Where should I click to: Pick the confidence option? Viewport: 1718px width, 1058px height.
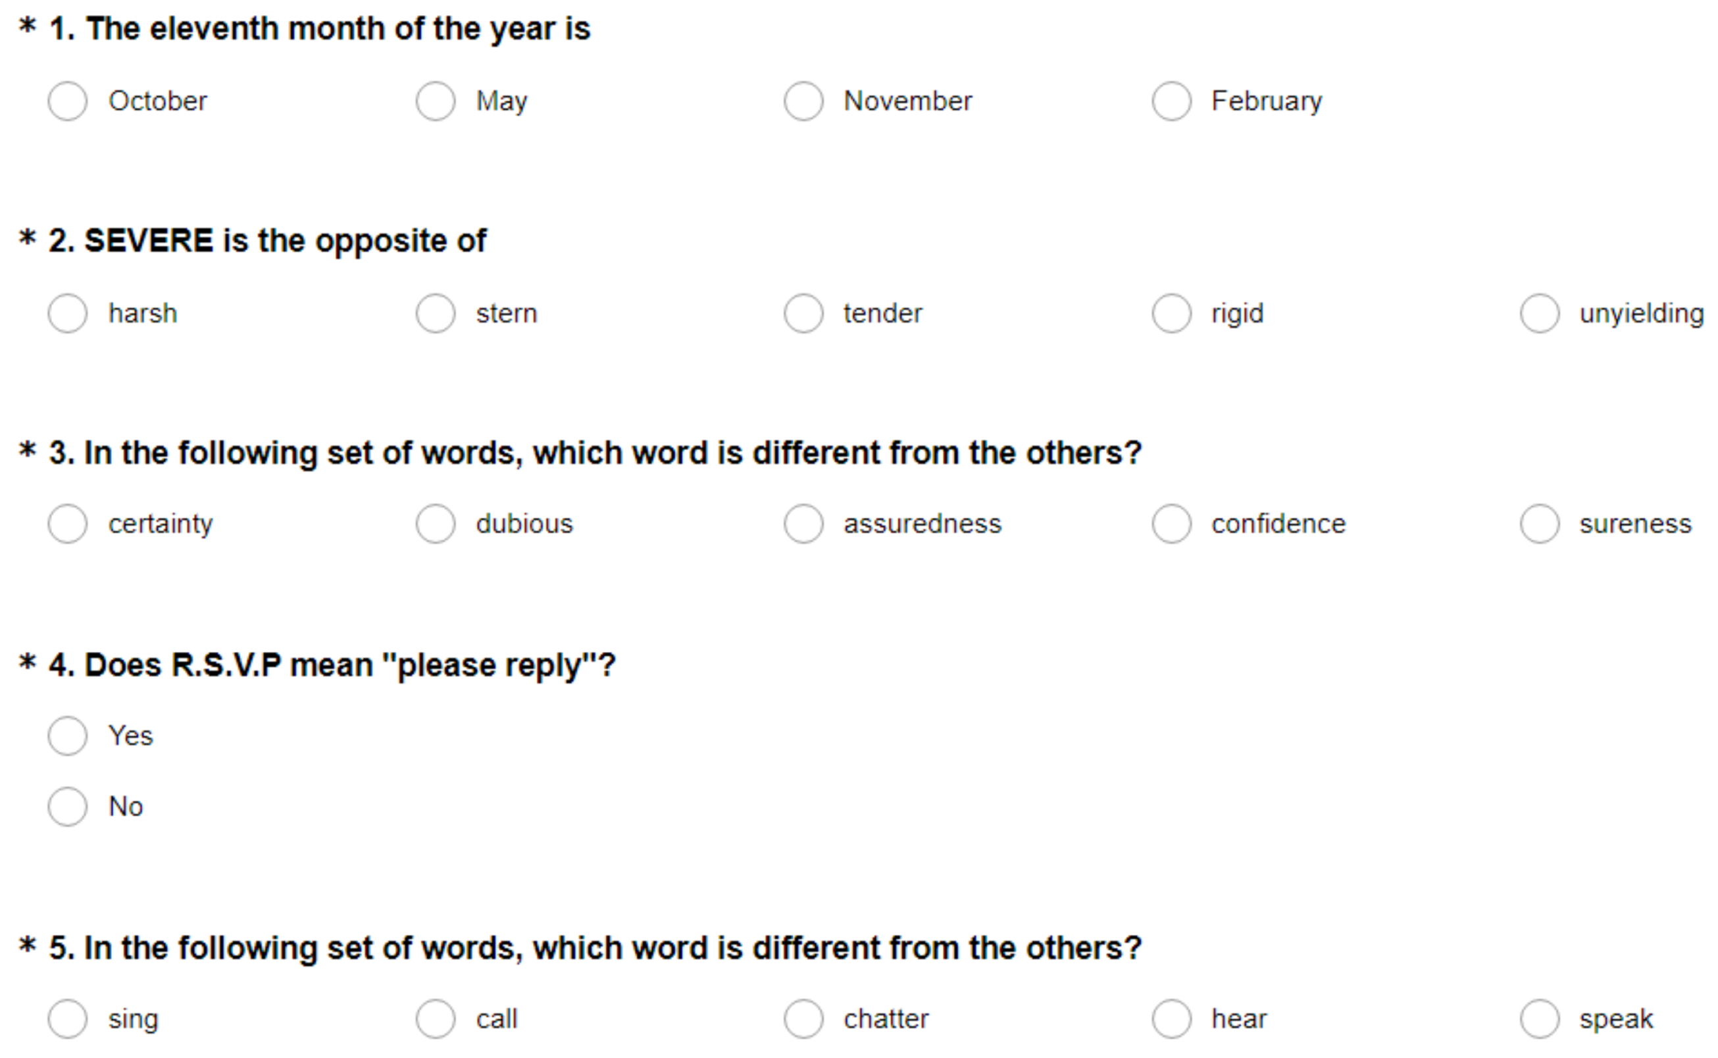tap(1171, 524)
